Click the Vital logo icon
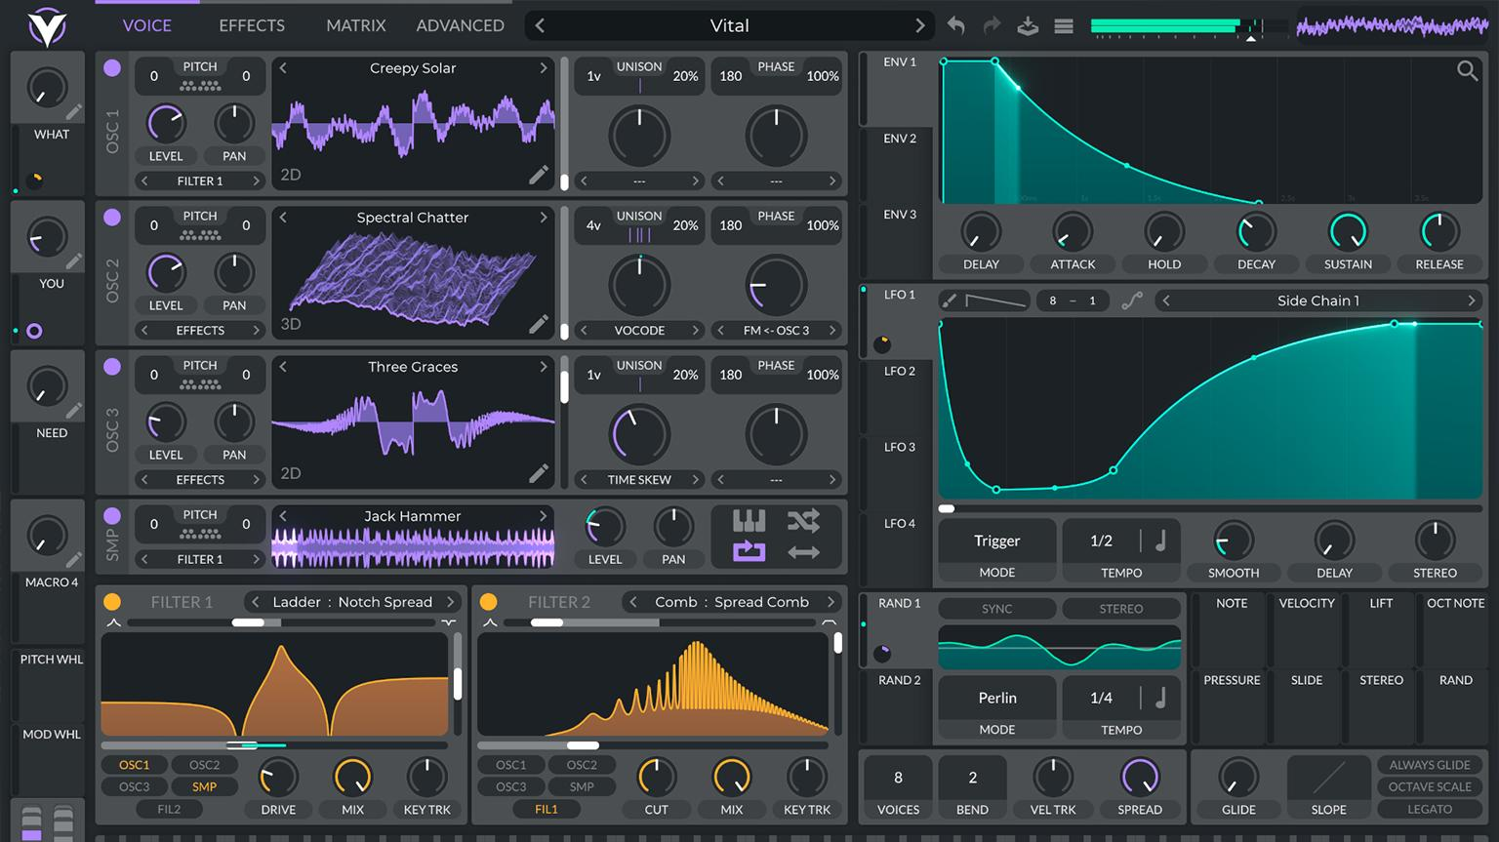Viewport: 1499px width, 842px height. [47, 26]
